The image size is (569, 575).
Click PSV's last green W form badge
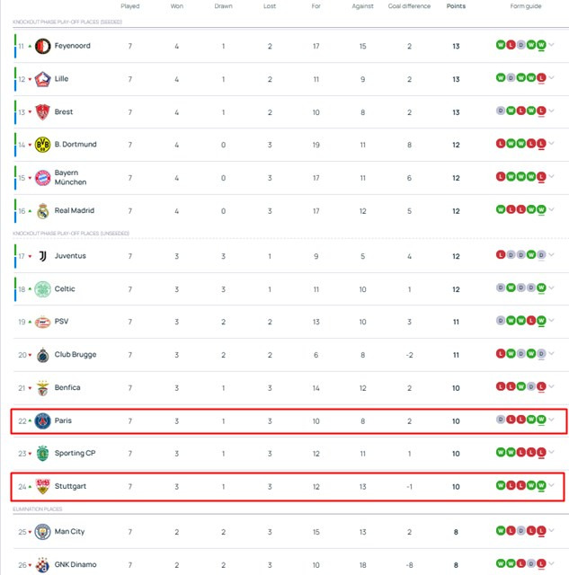[x=541, y=321]
